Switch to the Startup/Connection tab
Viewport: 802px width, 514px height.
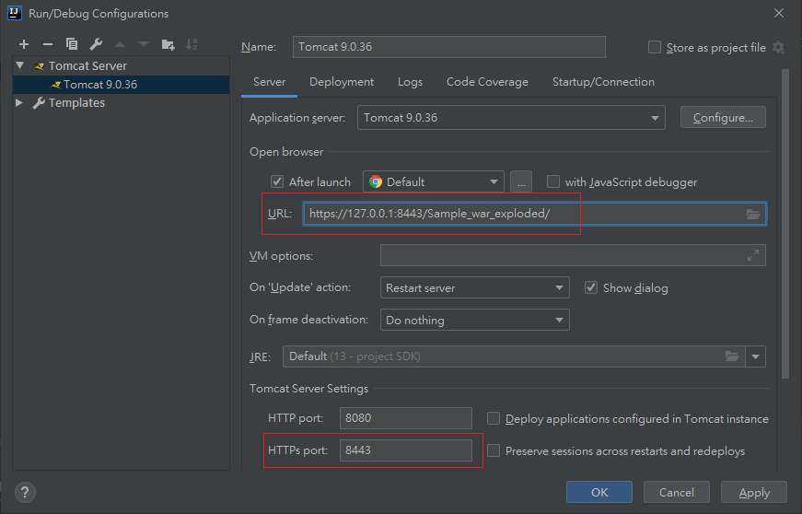click(603, 82)
